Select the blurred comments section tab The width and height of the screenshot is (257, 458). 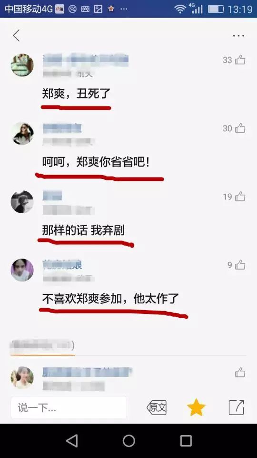pyautogui.click(x=42, y=346)
